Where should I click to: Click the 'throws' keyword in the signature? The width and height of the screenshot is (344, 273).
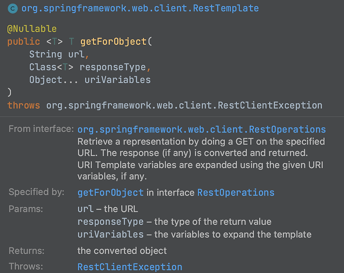24,105
